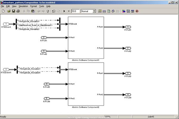Select the P-Port1 outport block
Screen dimensions: 179x119
128,27
